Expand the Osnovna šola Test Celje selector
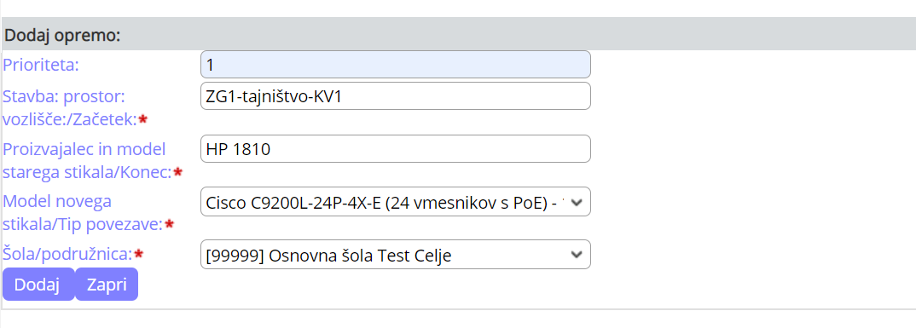 396,255
